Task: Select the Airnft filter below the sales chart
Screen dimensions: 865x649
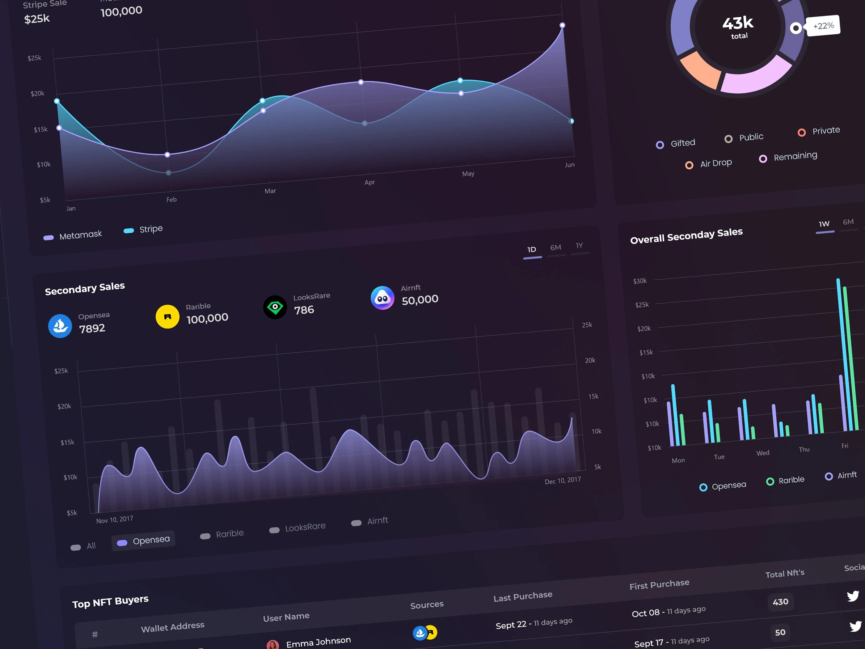Action: point(369,521)
